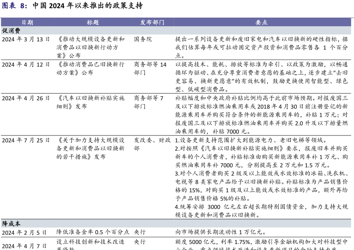354x250 pixels.
Task: Click the "发布部门" column header
Action: pyautogui.click(x=152, y=22)
